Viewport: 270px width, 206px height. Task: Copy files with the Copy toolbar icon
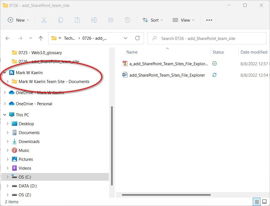point(60,20)
